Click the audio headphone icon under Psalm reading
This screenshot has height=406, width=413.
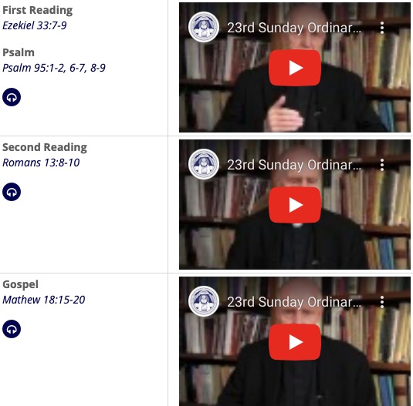point(12,97)
